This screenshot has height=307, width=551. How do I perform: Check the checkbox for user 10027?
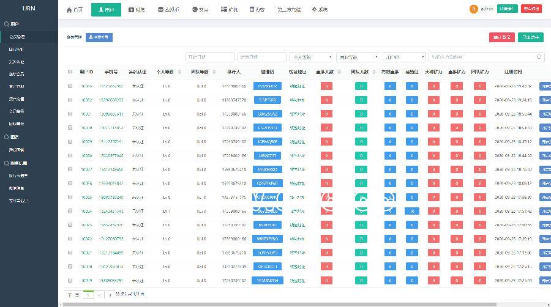[x=70, y=169]
